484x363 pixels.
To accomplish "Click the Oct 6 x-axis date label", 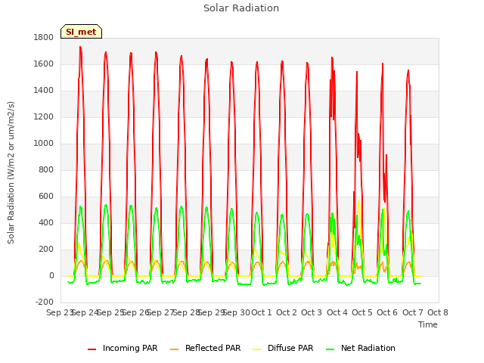I will 387,312.
